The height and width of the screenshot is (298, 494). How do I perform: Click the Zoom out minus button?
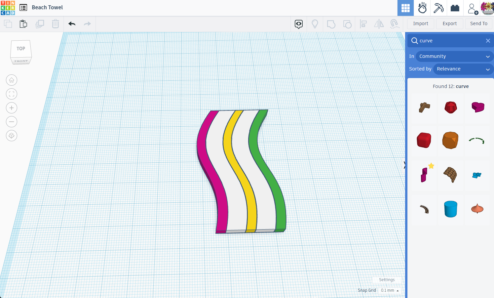click(12, 122)
